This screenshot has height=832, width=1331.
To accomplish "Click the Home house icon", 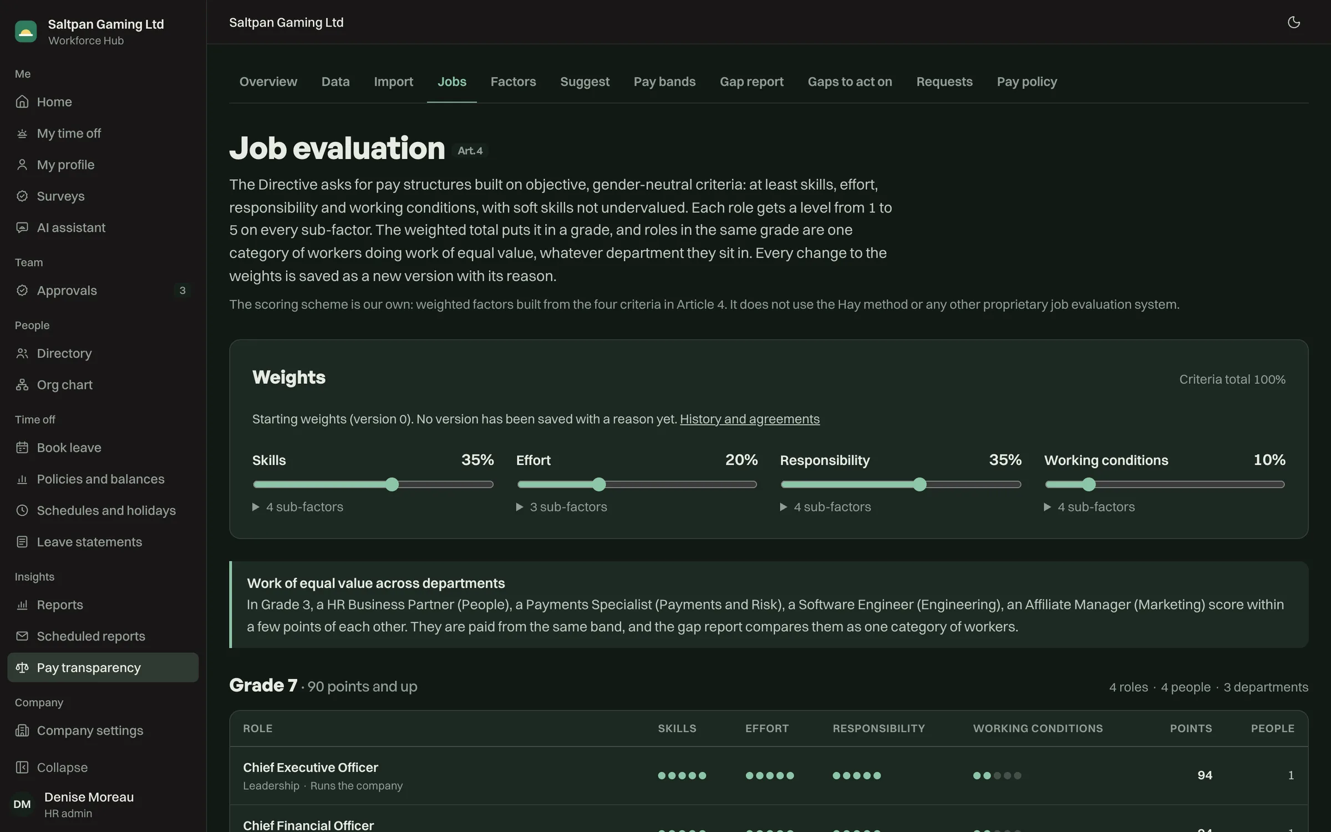I will [x=22, y=102].
